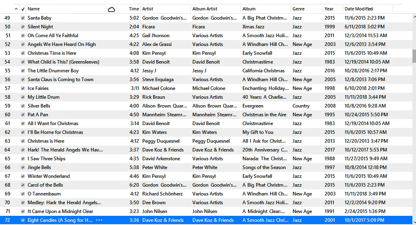Uncheck the Jingle Bells track checkbox
The height and width of the screenshot is (225, 416).
22,167
